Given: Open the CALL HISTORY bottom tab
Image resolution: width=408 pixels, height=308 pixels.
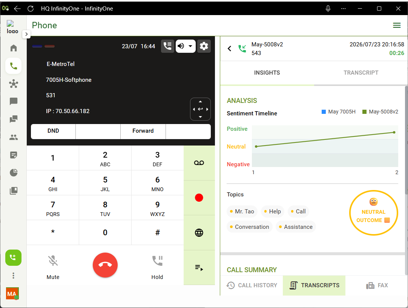Looking at the screenshot, I should 252,285.
